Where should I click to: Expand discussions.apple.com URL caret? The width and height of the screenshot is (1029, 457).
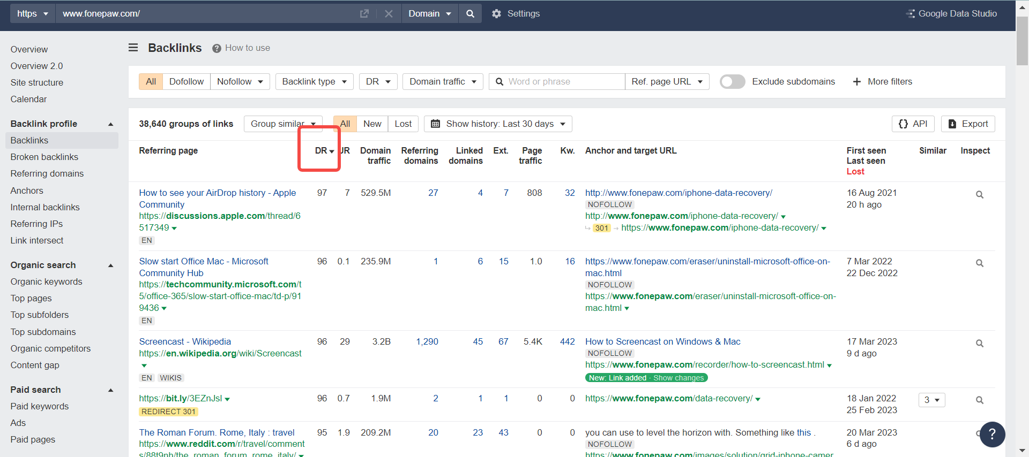point(174,229)
